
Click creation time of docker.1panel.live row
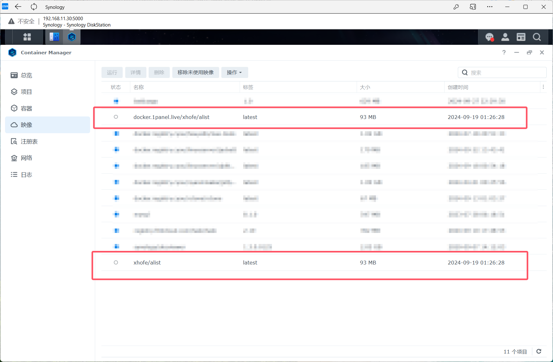click(x=476, y=117)
